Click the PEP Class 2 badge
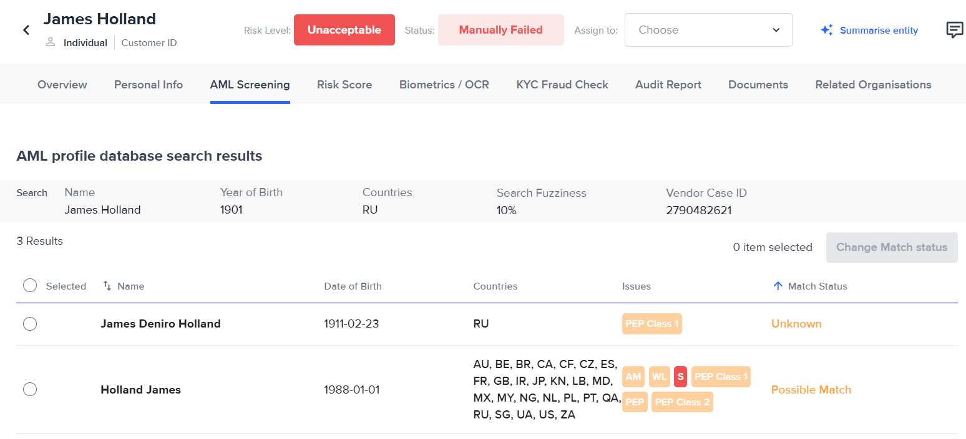The height and width of the screenshot is (439, 966). pyautogui.click(x=682, y=402)
